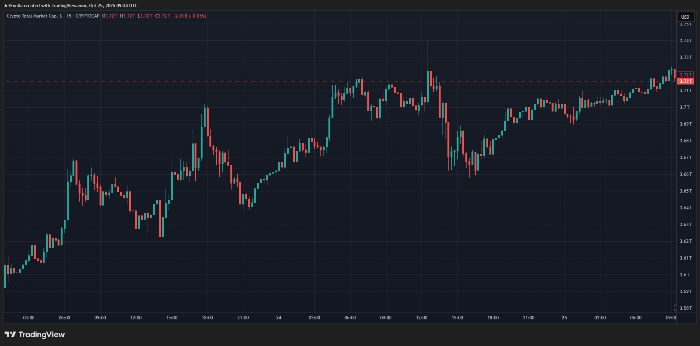Click the 15 interval label in legend
700x346 pixels.
[69, 16]
